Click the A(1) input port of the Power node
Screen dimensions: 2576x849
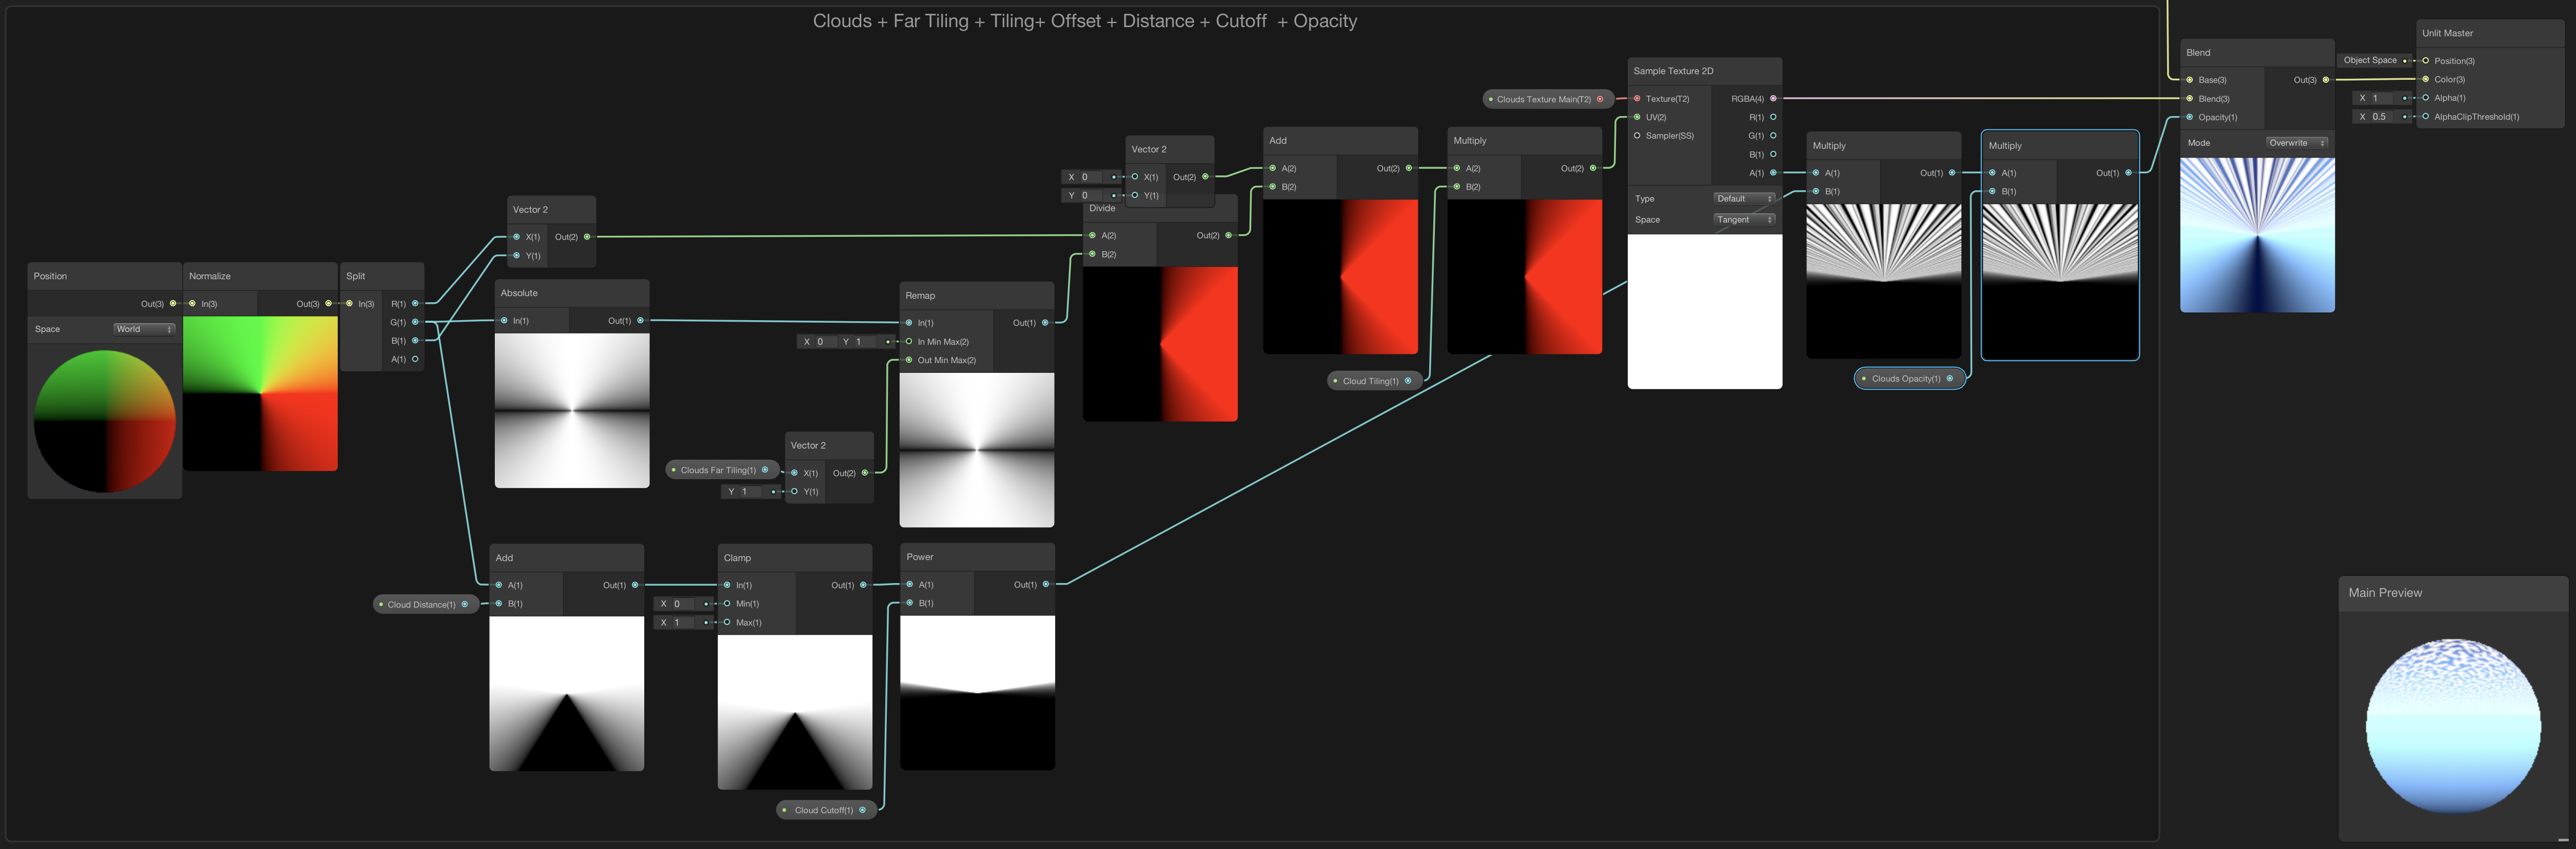click(x=911, y=585)
